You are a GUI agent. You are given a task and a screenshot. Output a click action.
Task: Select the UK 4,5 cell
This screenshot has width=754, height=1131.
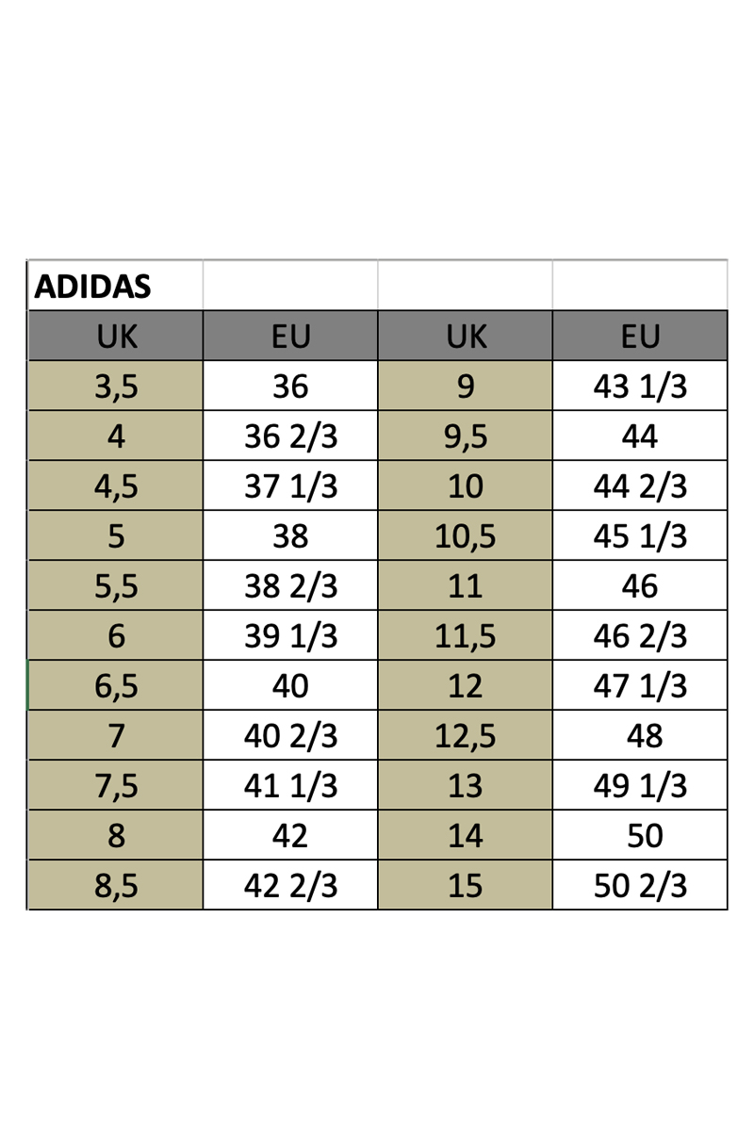pos(115,485)
